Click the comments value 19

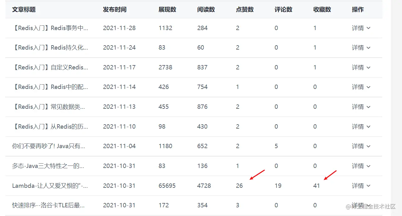[278, 186]
